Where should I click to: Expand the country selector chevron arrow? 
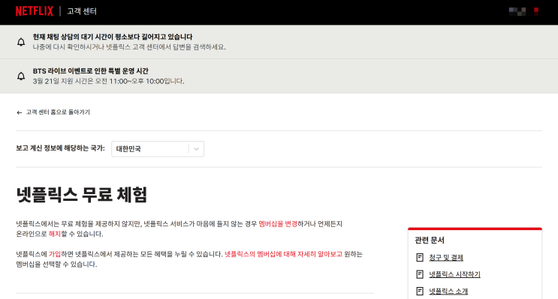click(196, 149)
